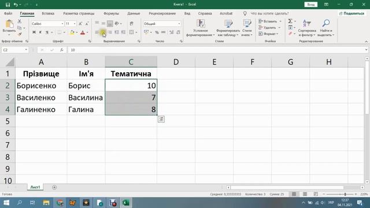Apply the yellow fill color bucket
This screenshot has width=370, height=208.
[x=72, y=32]
